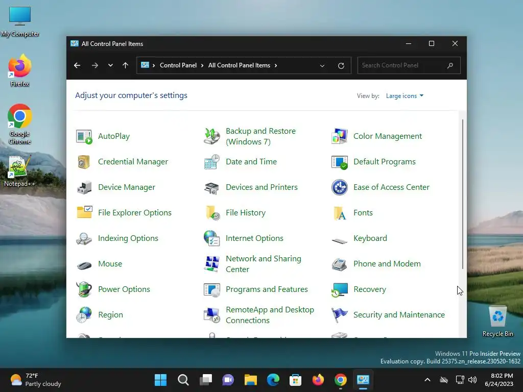
Task: Click the Recovery icon
Action: [x=340, y=290]
